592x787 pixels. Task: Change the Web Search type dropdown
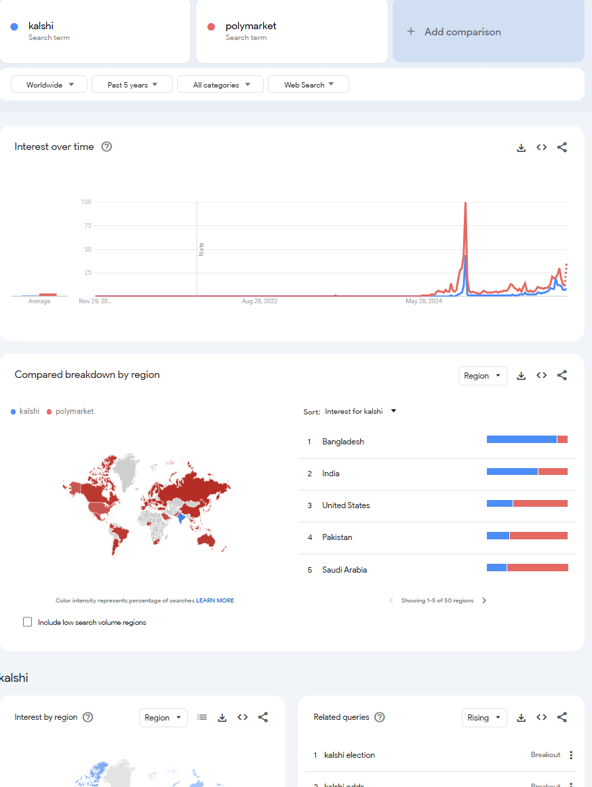pos(309,85)
